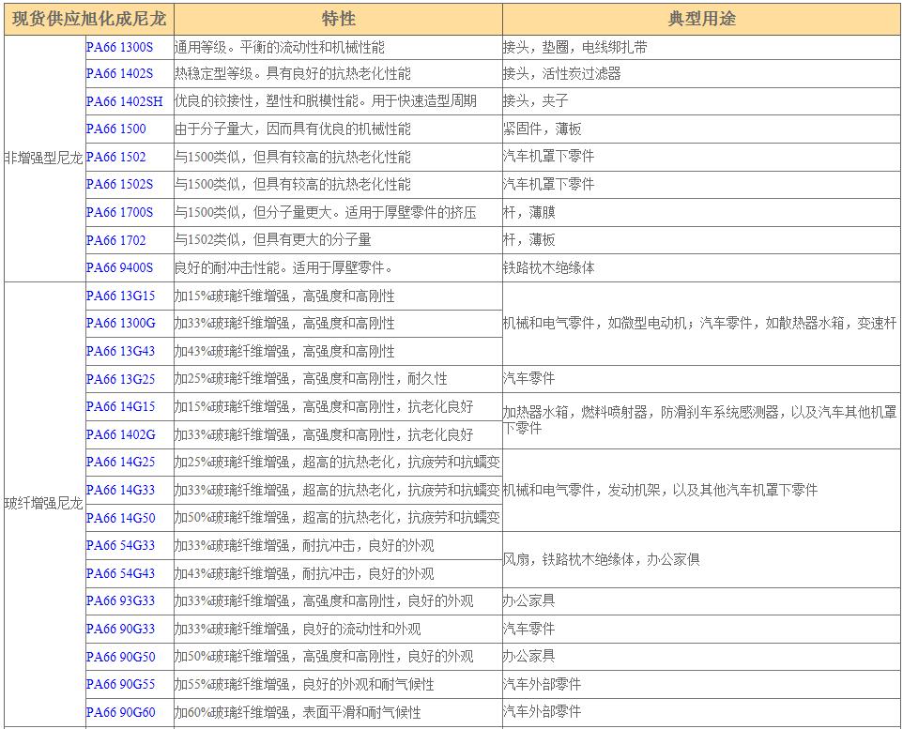Click text 接头，活性炭过滤器

561,74
